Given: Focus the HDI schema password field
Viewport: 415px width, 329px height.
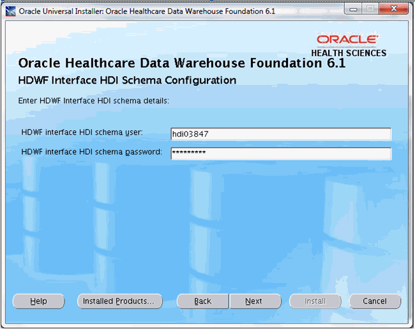Looking at the screenshot, I should tap(281, 153).
